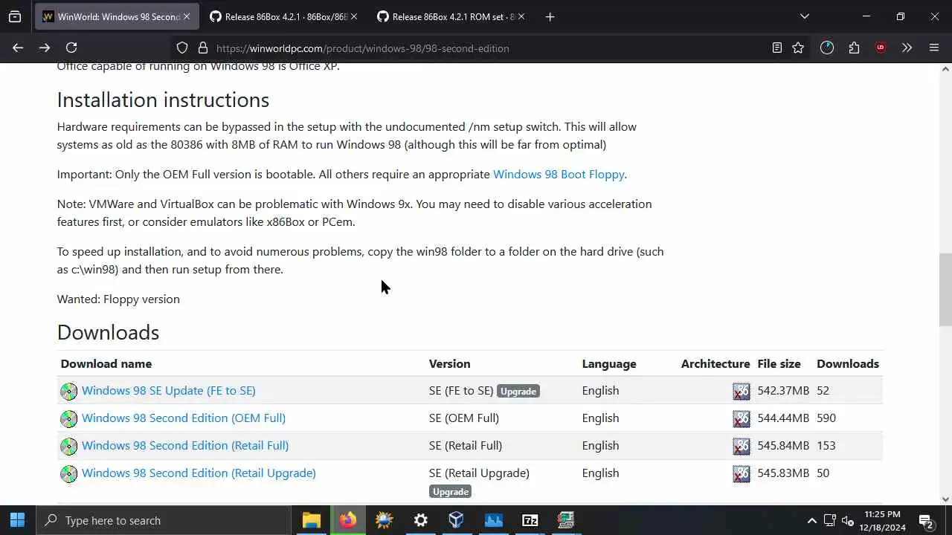Expand the toolbar overflow chevron
Viewport: 952px width, 535px height.
click(907, 48)
